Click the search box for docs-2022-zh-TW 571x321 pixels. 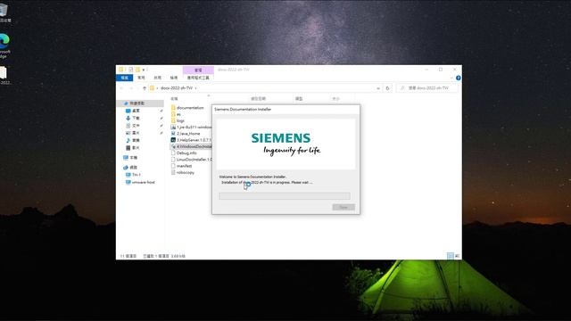coord(426,88)
